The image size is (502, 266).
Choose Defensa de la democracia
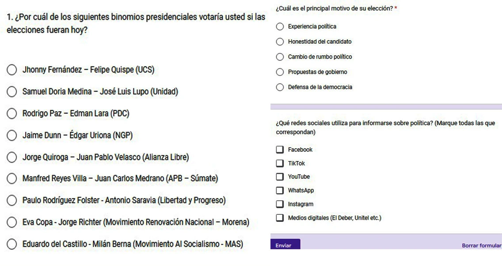pos(280,87)
